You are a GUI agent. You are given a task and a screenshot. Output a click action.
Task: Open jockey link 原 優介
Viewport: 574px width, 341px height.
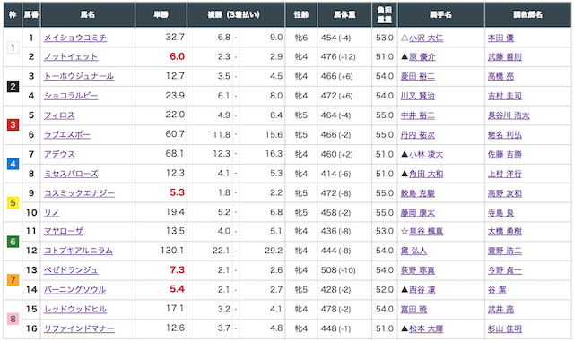[422, 57]
